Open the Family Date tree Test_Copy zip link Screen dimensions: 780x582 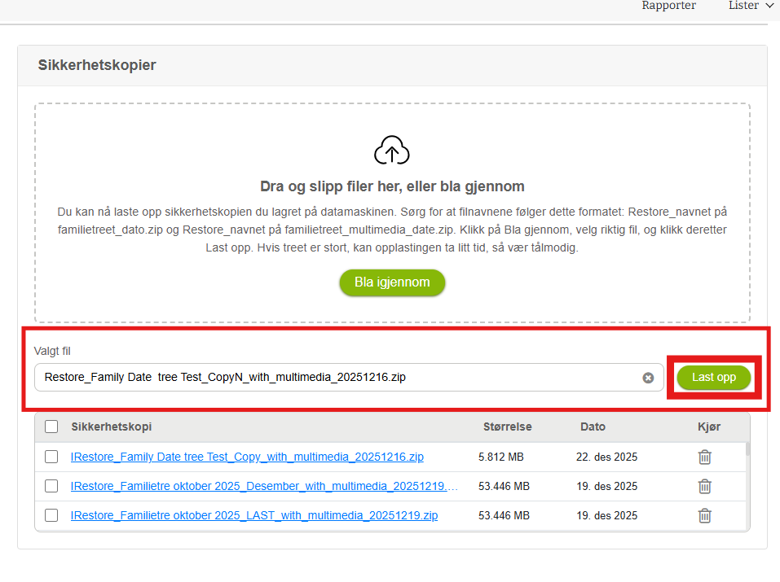point(247,457)
